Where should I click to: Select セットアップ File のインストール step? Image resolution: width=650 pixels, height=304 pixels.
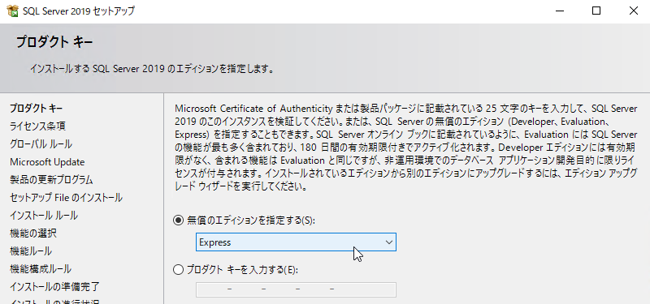pos(67,198)
